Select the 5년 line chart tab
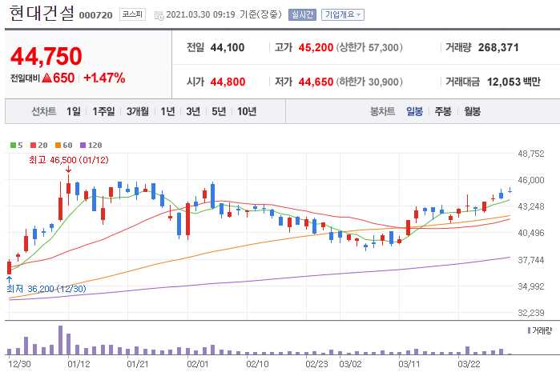560x376 pixels. click(x=219, y=111)
